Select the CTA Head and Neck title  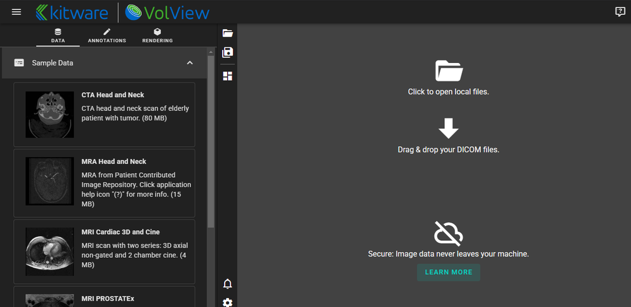click(x=113, y=95)
